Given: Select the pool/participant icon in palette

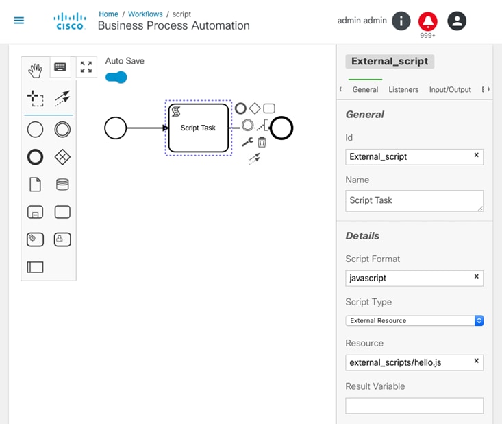Looking at the screenshot, I should tap(35, 267).
